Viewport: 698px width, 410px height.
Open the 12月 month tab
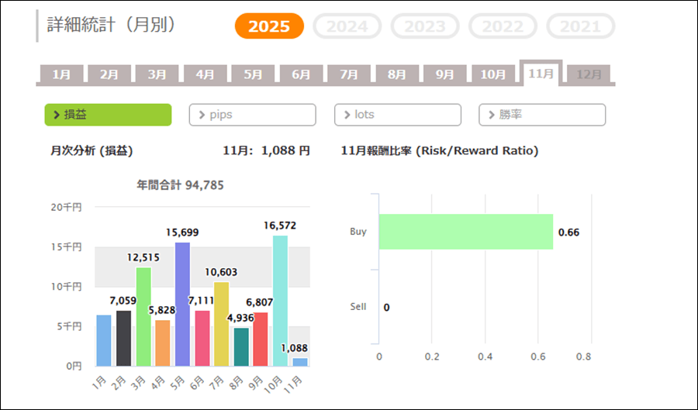point(589,74)
